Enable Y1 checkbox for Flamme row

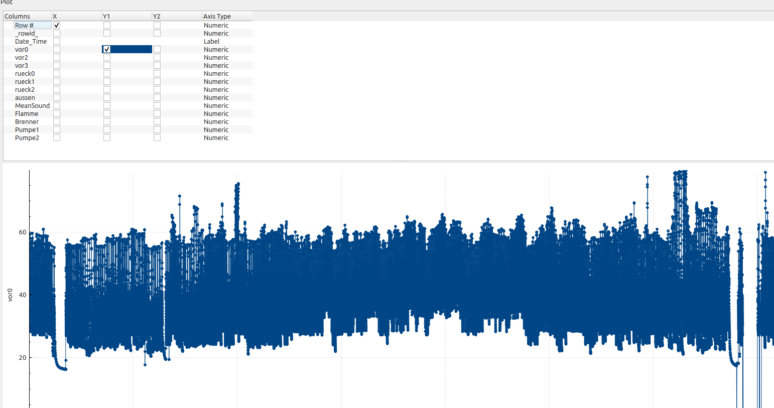pyautogui.click(x=107, y=113)
